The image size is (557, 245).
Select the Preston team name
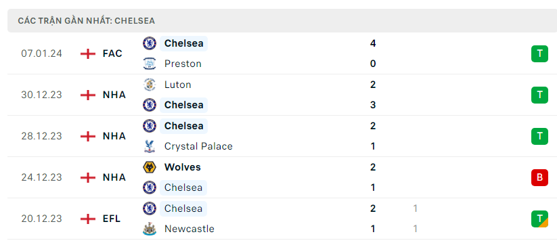coord(183,64)
